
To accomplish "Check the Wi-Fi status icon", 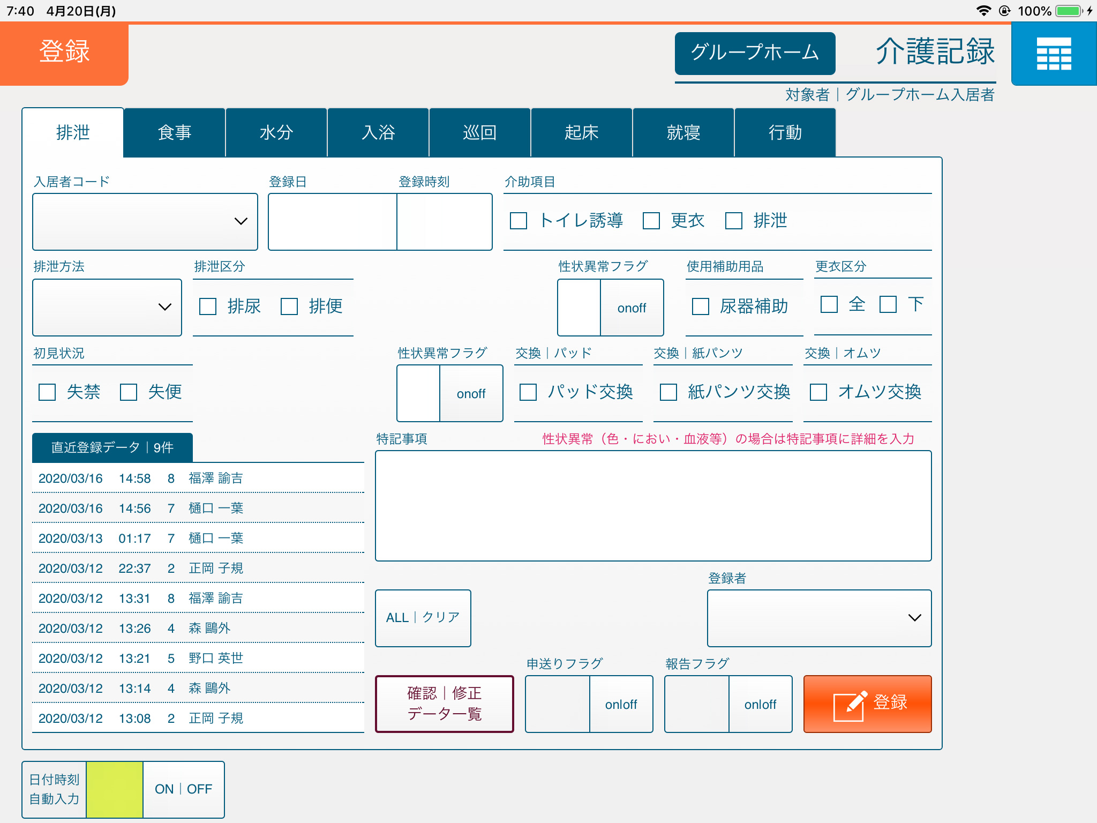I will [x=983, y=11].
